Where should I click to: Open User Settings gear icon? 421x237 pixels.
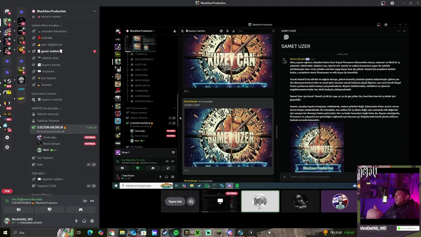(92, 221)
